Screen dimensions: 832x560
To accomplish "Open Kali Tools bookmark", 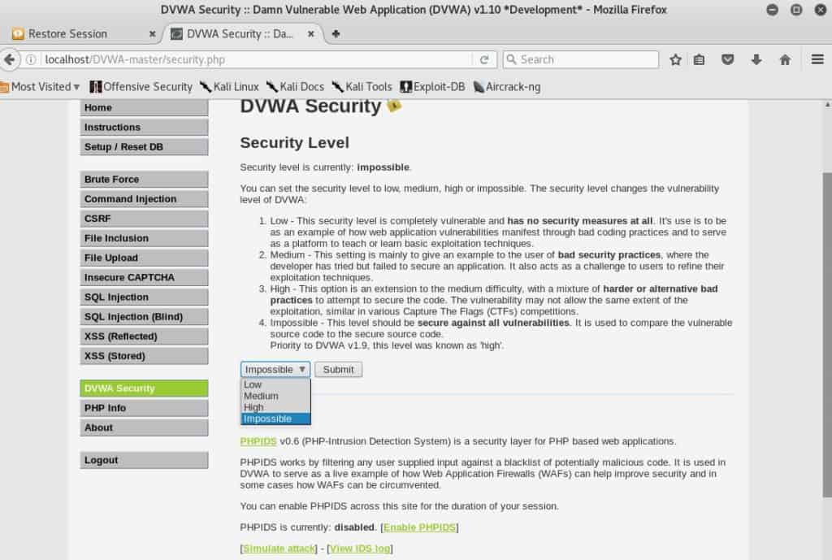I will (x=362, y=86).
